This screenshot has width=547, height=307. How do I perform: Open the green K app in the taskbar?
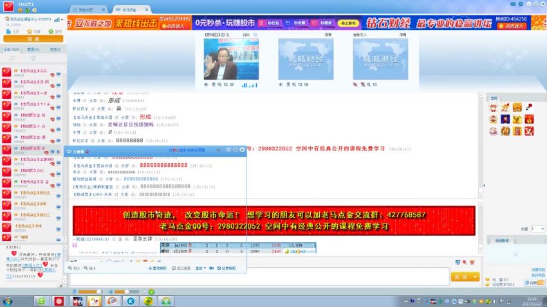pyautogui.click(x=131, y=301)
